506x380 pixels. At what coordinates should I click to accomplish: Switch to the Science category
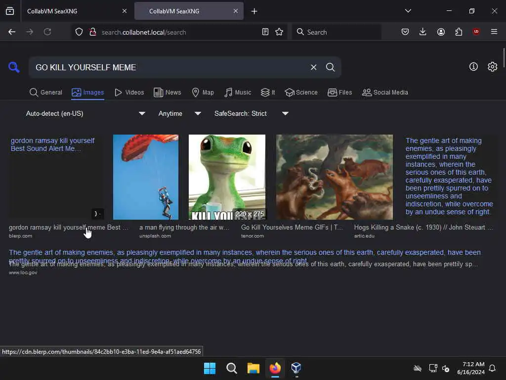coord(301,93)
